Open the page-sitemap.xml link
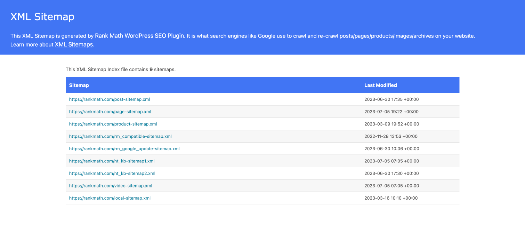 [110, 112]
